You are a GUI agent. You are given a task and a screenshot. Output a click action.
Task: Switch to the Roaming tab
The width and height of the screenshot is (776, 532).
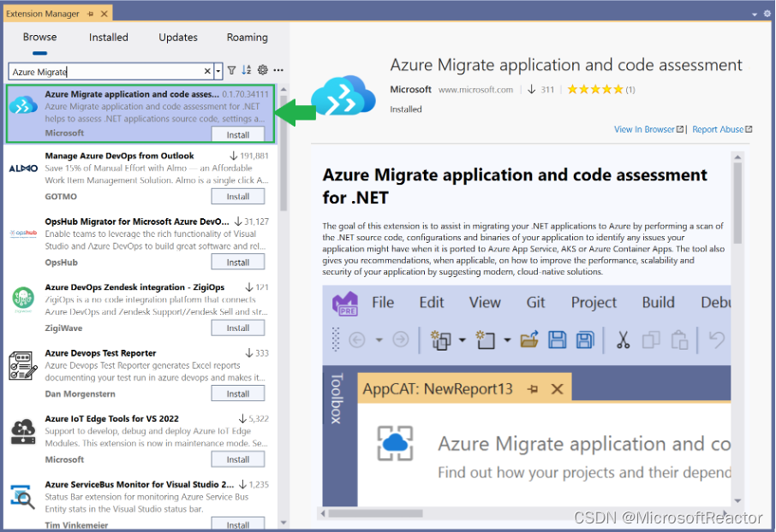coord(247,37)
